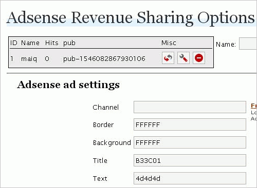The width and height of the screenshot is (257, 188).
Task: Click the Hits column header
Action: 52,43
